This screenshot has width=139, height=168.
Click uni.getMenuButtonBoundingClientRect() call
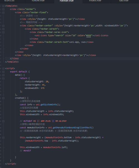pyautogui.click(x=71, y=128)
